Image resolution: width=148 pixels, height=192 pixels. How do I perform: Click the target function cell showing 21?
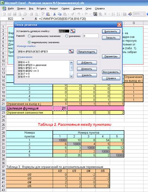(60, 108)
